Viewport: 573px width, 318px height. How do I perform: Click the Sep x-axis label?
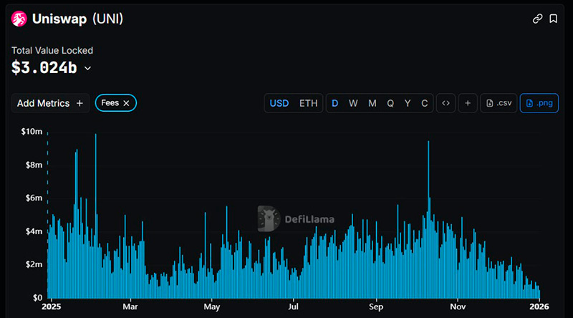[376, 307]
